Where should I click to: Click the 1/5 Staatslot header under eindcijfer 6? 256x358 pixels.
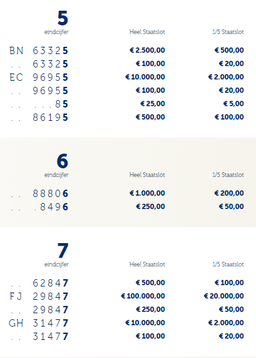coord(228,175)
